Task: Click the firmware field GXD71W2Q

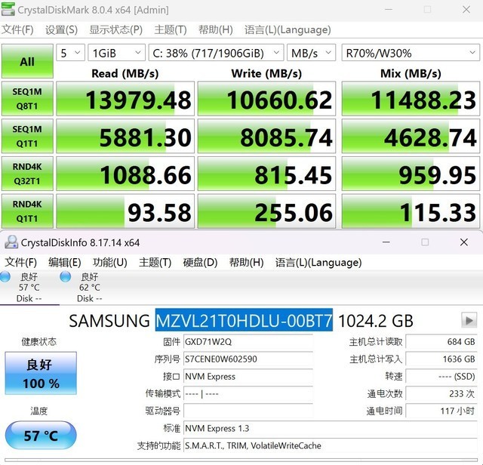Action: pos(248,342)
